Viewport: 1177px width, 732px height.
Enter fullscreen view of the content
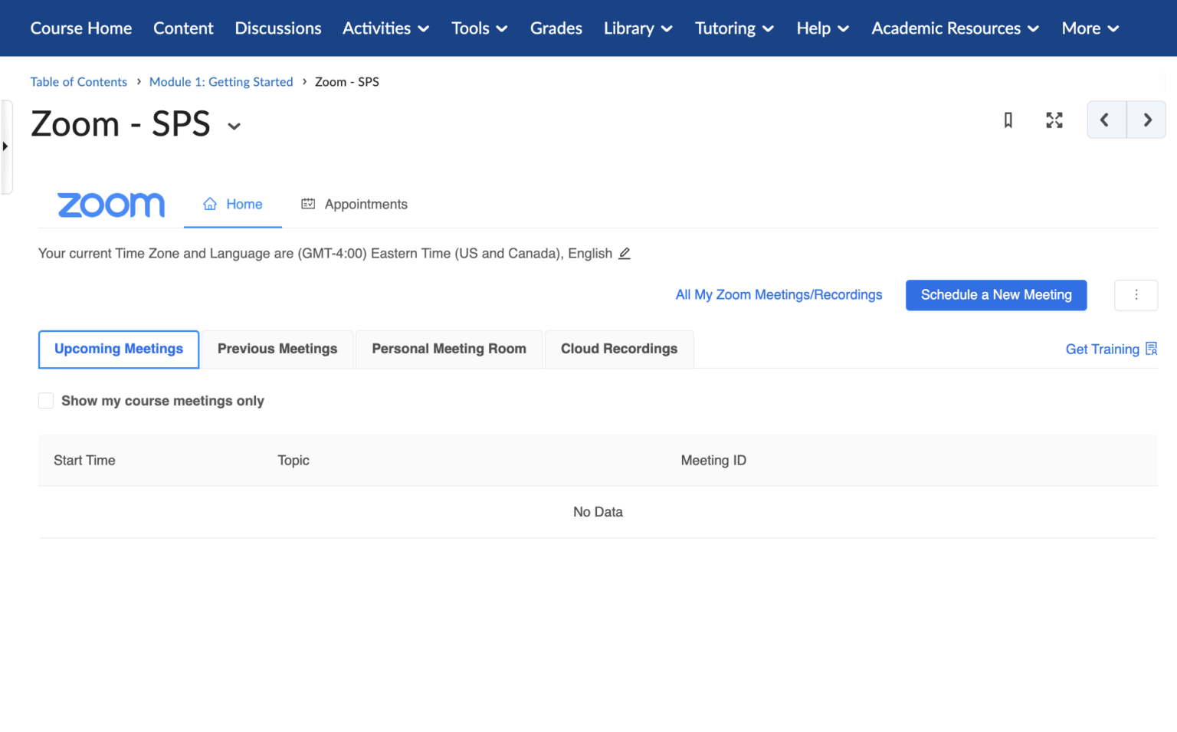coord(1054,120)
